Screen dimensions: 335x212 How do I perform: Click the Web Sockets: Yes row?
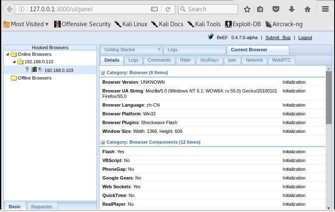212,187
